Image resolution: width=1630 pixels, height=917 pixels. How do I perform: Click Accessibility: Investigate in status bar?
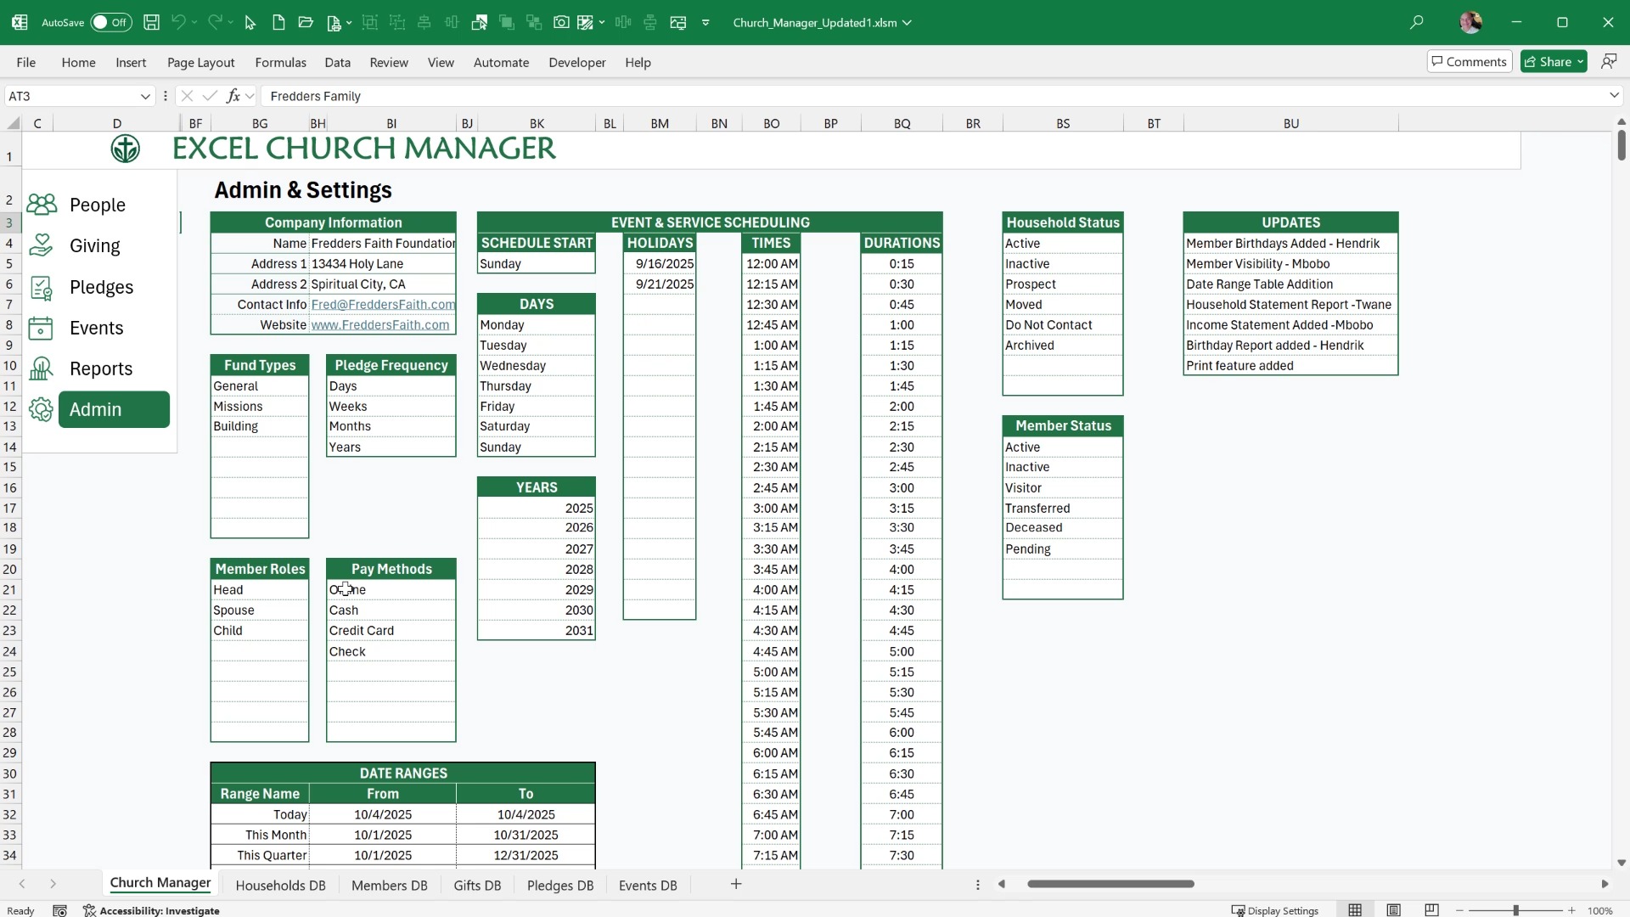coord(151,910)
